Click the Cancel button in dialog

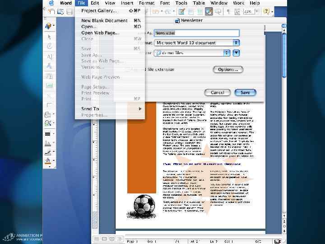(218, 93)
